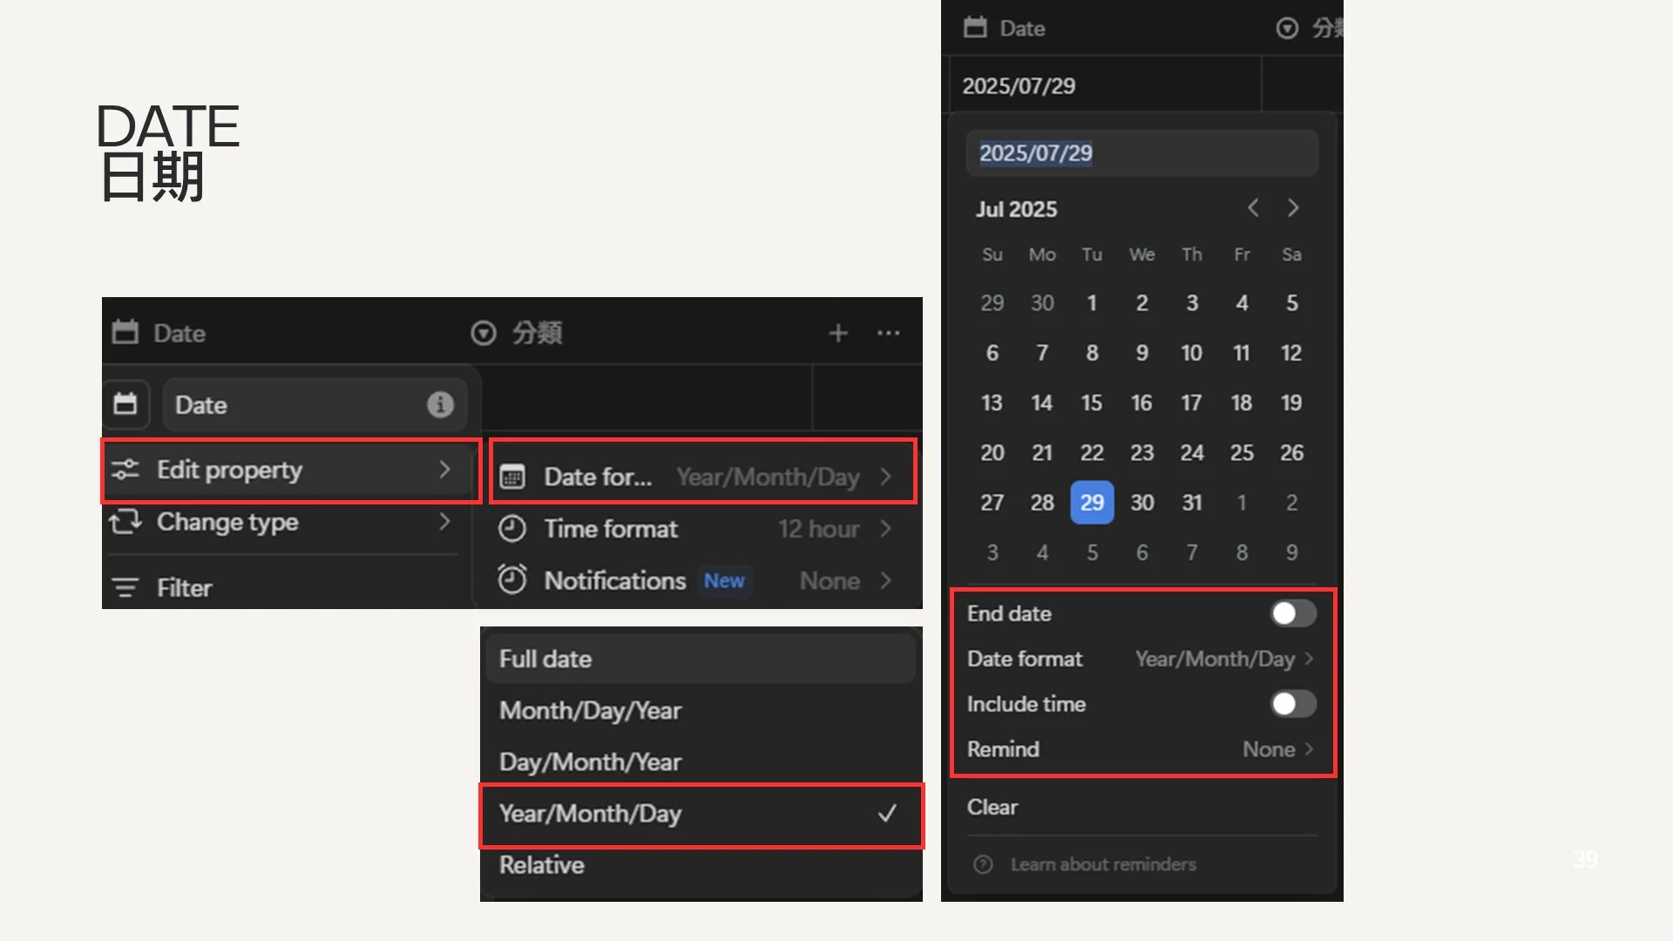
Task: Go to previous month with left arrow
Action: coord(1253,208)
